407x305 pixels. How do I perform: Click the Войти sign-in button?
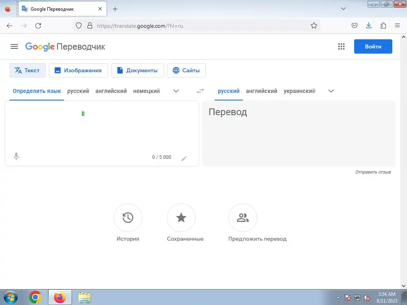(373, 46)
